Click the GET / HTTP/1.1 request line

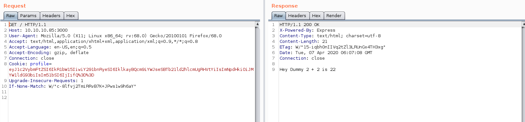(x=28, y=25)
